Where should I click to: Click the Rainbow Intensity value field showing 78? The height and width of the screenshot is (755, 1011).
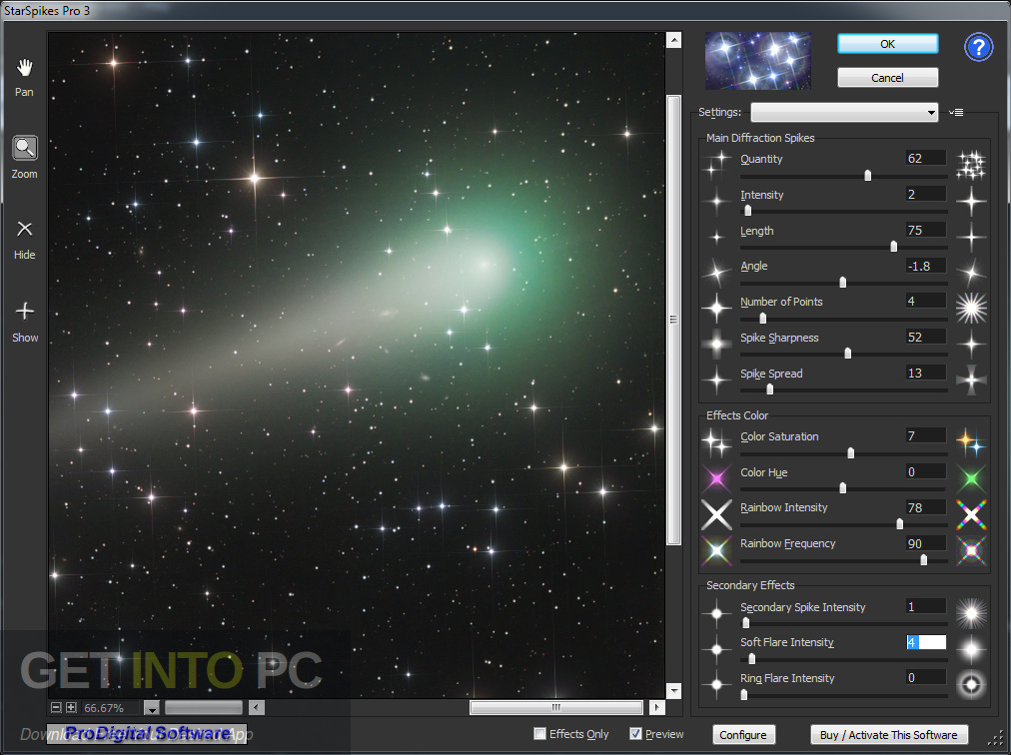[926, 507]
